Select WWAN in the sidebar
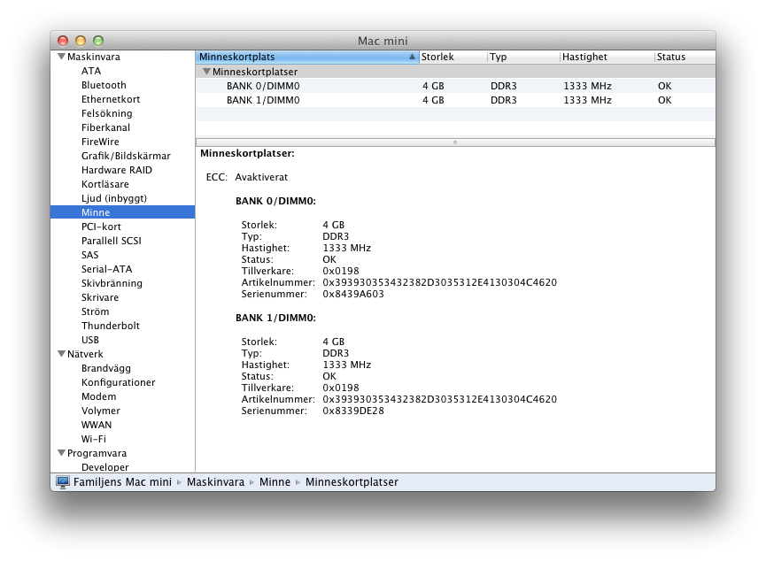766x561 pixels. [97, 425]
